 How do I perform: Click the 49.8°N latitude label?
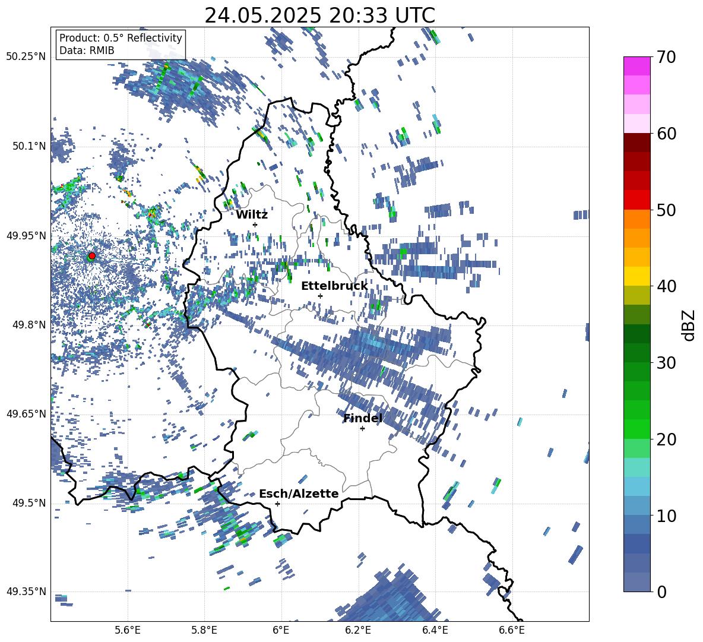point(28,325)
